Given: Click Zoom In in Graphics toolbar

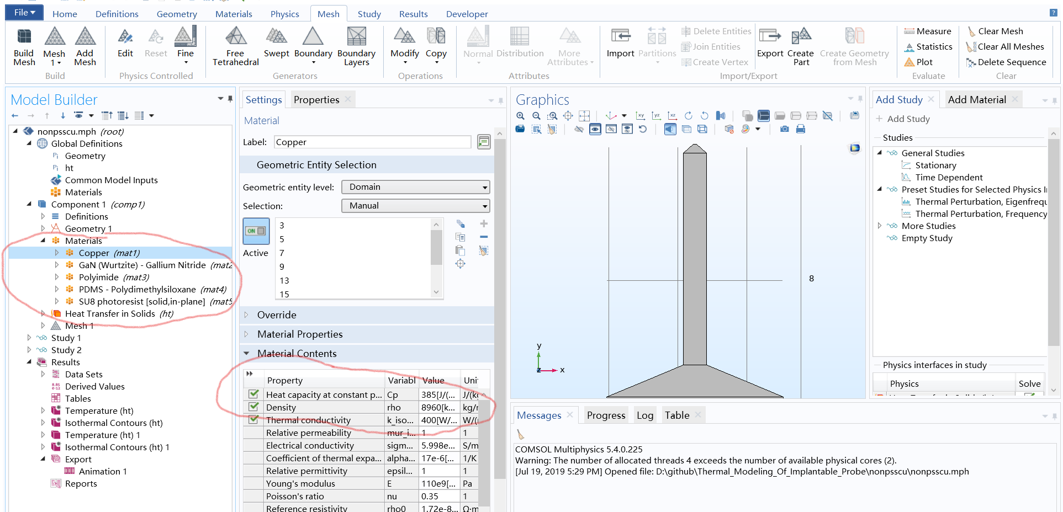Looking at the screenshot, I should point(520,116).
